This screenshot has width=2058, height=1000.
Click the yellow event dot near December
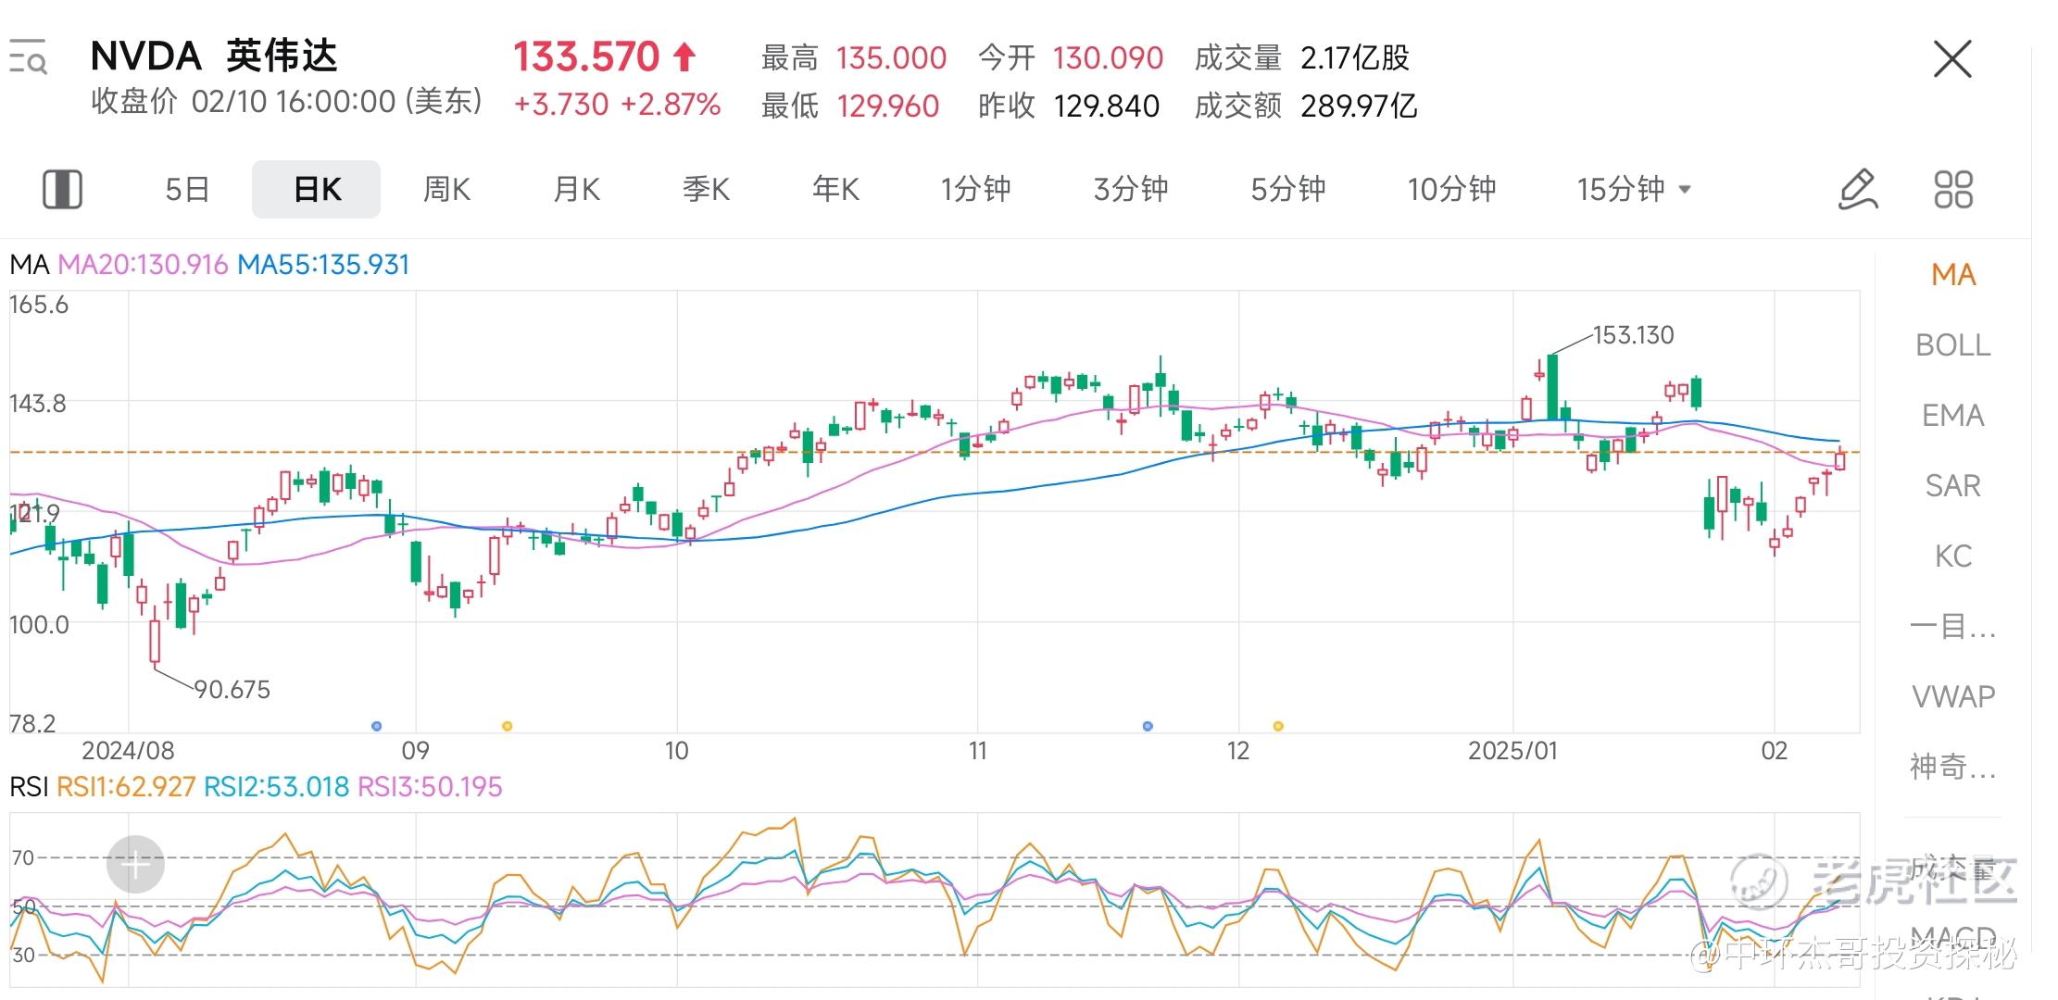pyautogui.click(x=1278, y=726)
